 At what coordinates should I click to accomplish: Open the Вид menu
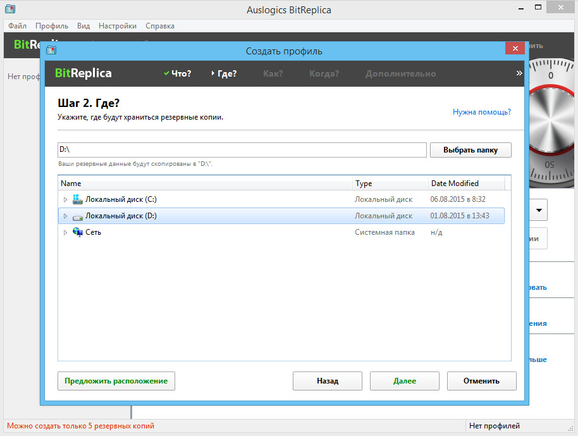[83, 26]
